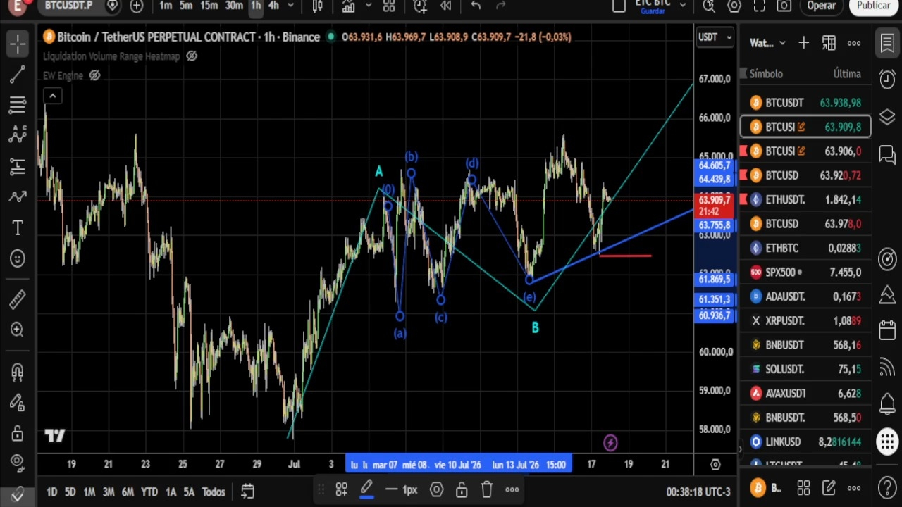Select the 5m timeframe
902x507 pixels.
(186, 6)
